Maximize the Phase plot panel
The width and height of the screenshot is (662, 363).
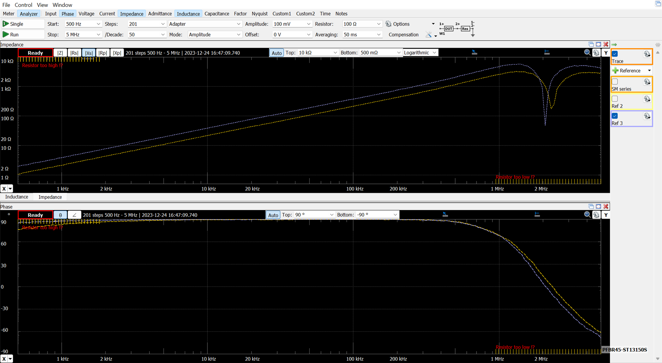(598, 206)
